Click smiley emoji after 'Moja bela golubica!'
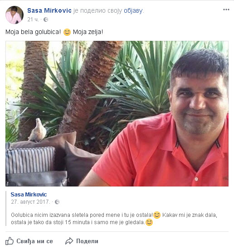Image resolution: width=234 pixels, height=250 pixels. 67,32
